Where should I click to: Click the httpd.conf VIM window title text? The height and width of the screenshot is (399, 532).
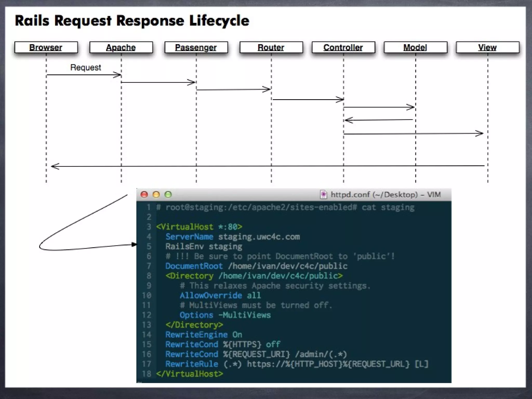point(385,194)
